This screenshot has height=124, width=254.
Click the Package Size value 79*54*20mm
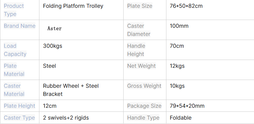(x=187, y=106)
